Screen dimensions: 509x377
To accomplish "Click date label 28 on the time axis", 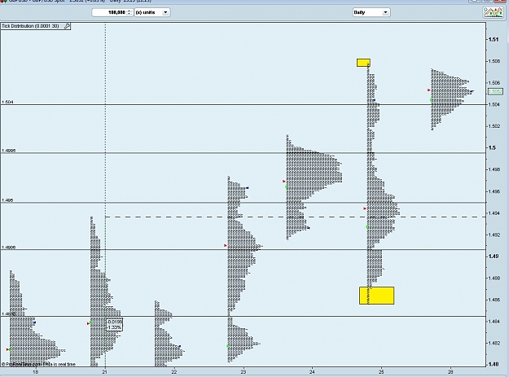I will pyautogui.click(x=450, y=372).
